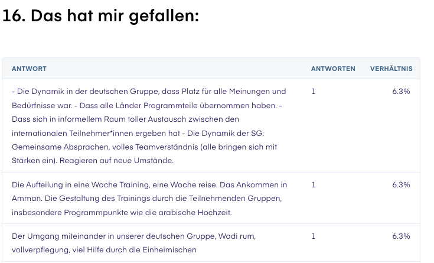Click the 6.3% ratio in Amman row
The image size is (434, 263).
pos(401,185)
